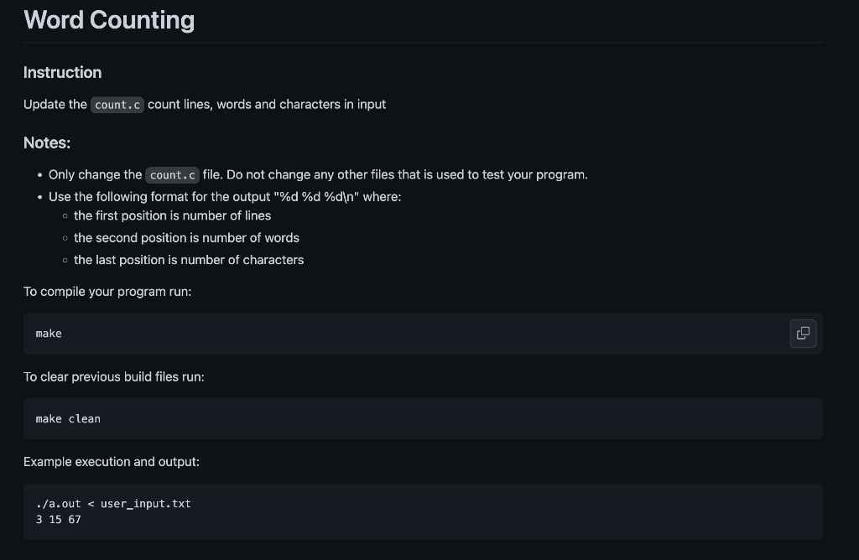Click the make clean command text
Viewport: 859px width, 560px height.
coord(68,419)
